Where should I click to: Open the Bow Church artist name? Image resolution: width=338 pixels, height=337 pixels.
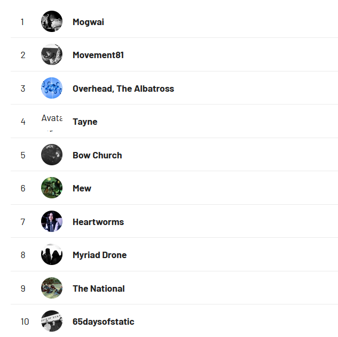tap(97, 155)
